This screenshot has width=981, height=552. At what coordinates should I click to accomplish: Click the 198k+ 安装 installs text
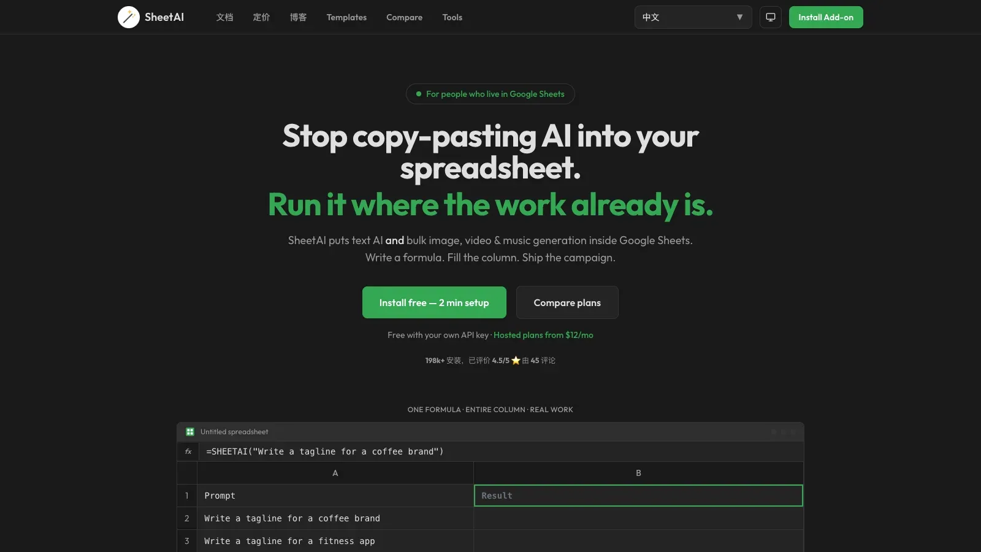coord(443,361)
